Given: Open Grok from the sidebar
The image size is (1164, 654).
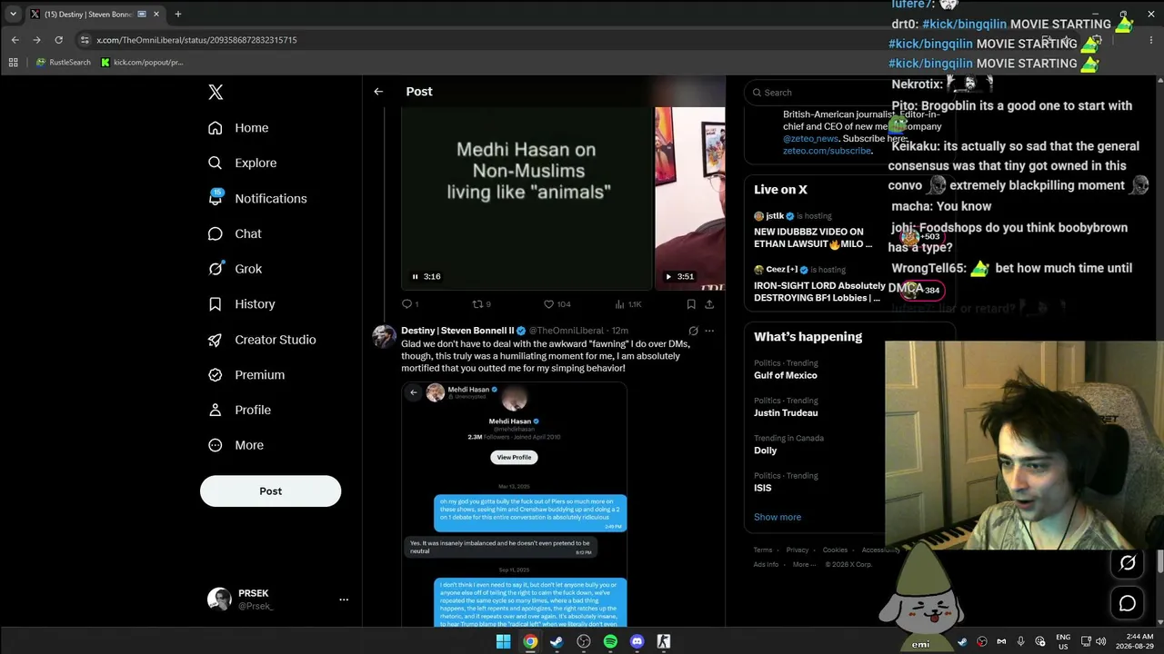Looking at the screenshot, I should click(235, 269).
